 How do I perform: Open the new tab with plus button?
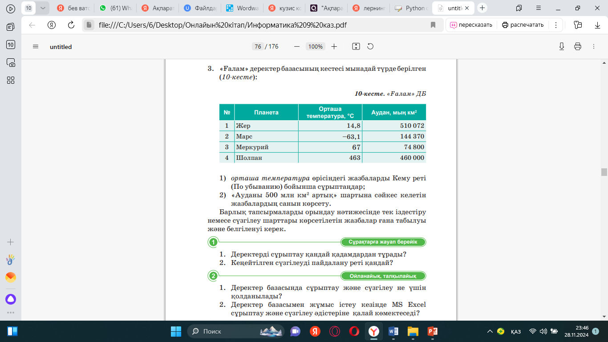[482, 8]
